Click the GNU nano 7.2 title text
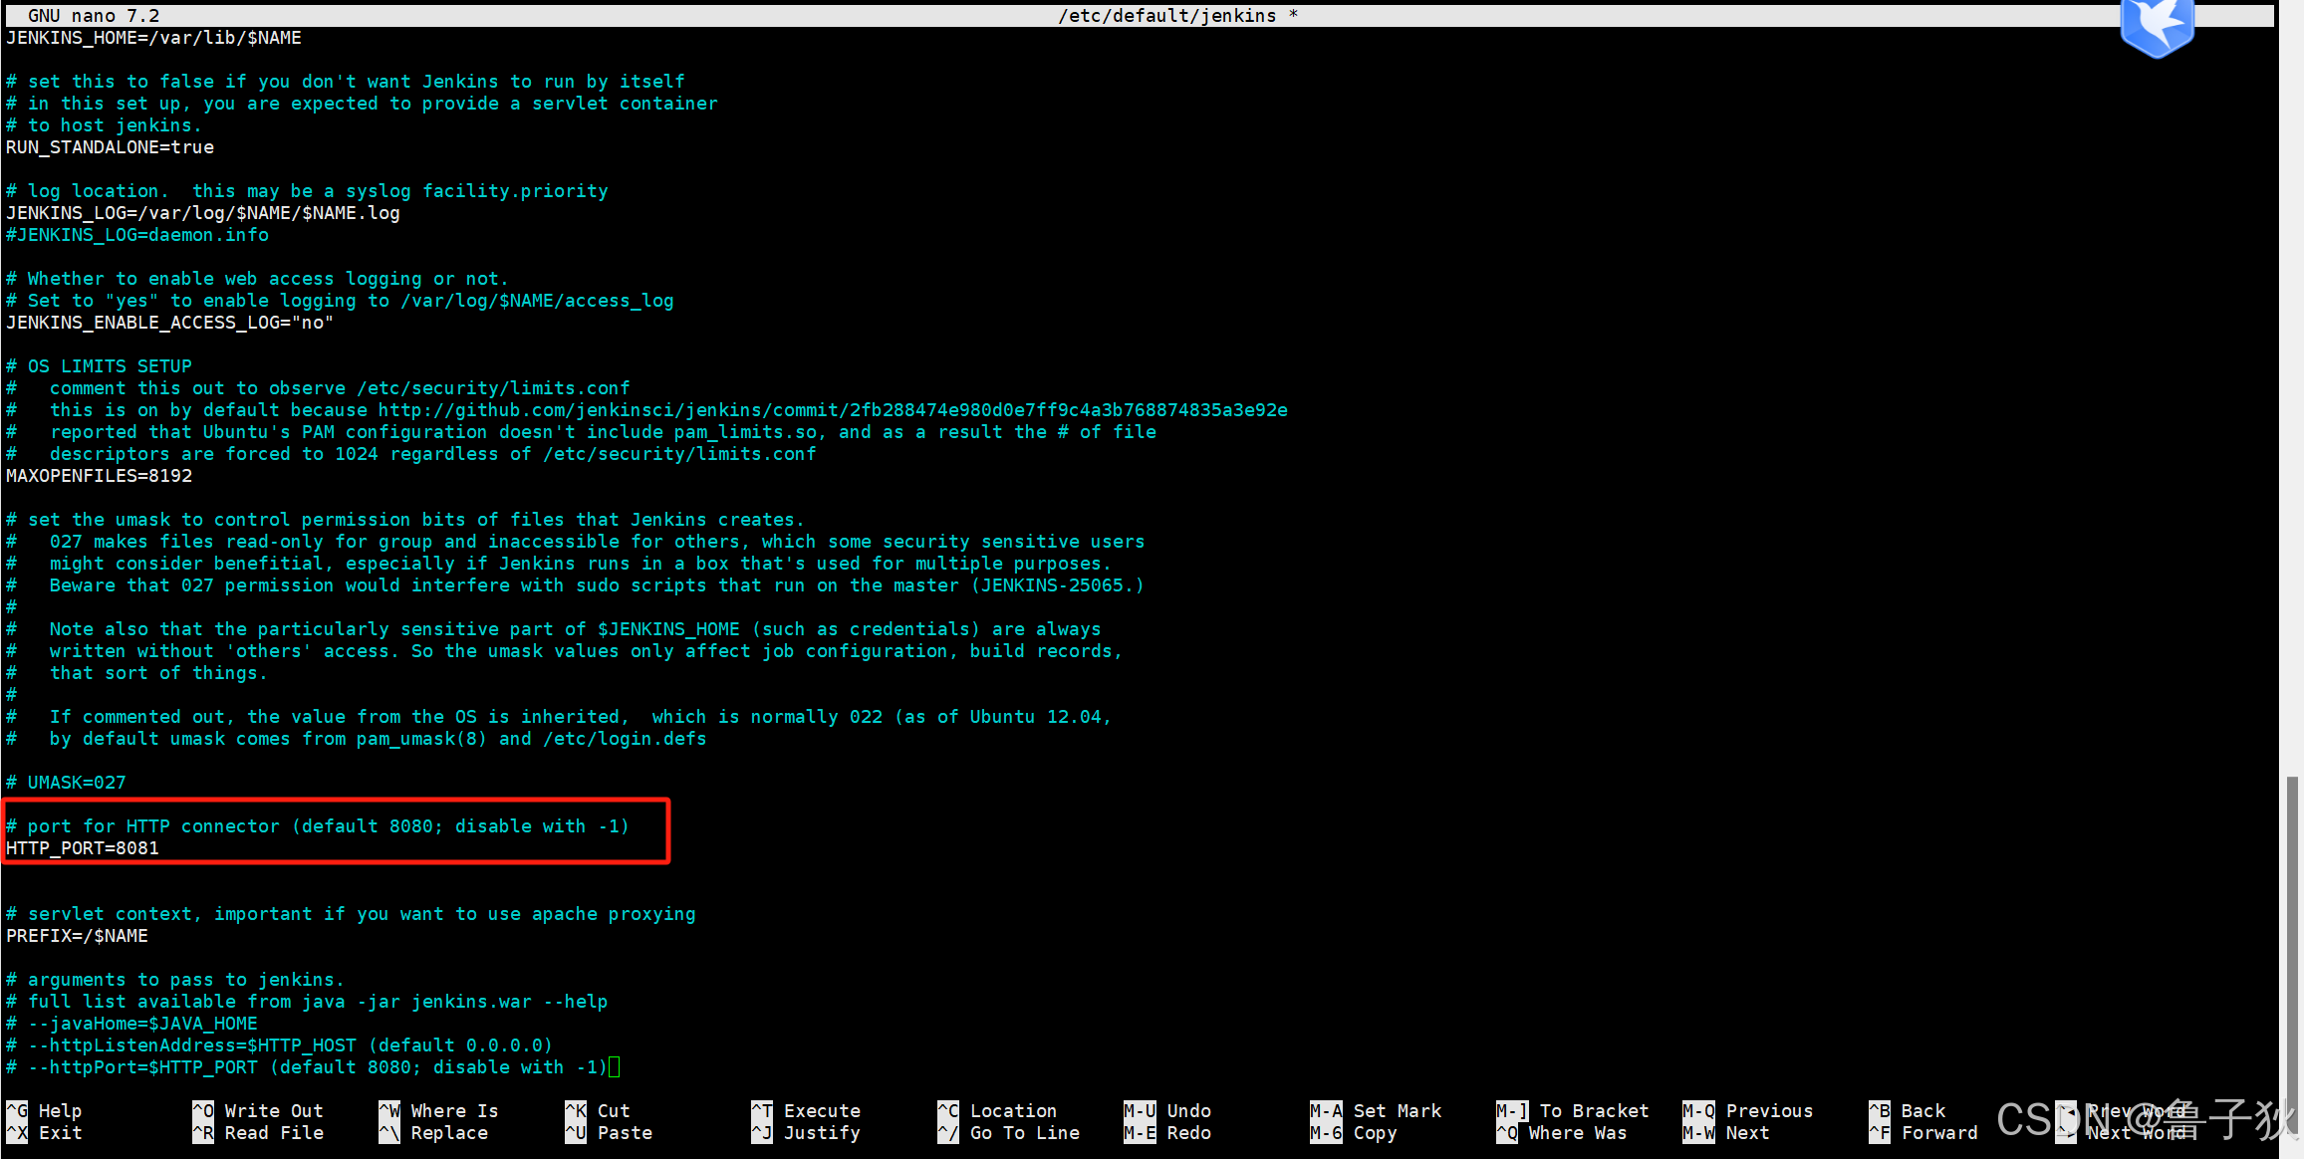The height and width of the screenshot is (1159, 2304). pos(94,15)
